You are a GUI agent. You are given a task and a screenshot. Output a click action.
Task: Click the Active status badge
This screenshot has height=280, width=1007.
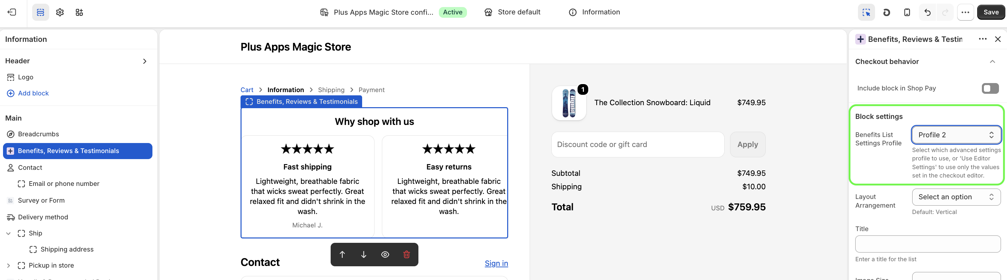[x=452, y=12]
